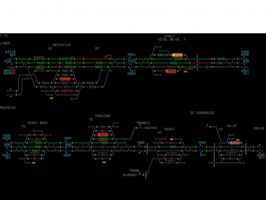266x200 pixels.
Task: Click train number 19306 near Plaňany
Action: [x=134, y=170]
